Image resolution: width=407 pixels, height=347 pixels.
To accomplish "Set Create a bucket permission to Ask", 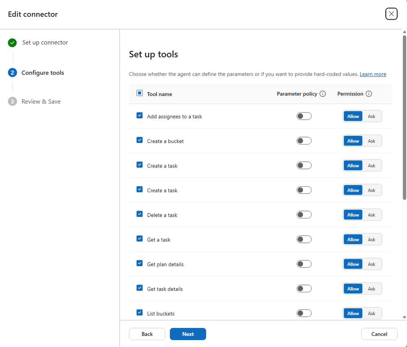I will click(372, 141).
